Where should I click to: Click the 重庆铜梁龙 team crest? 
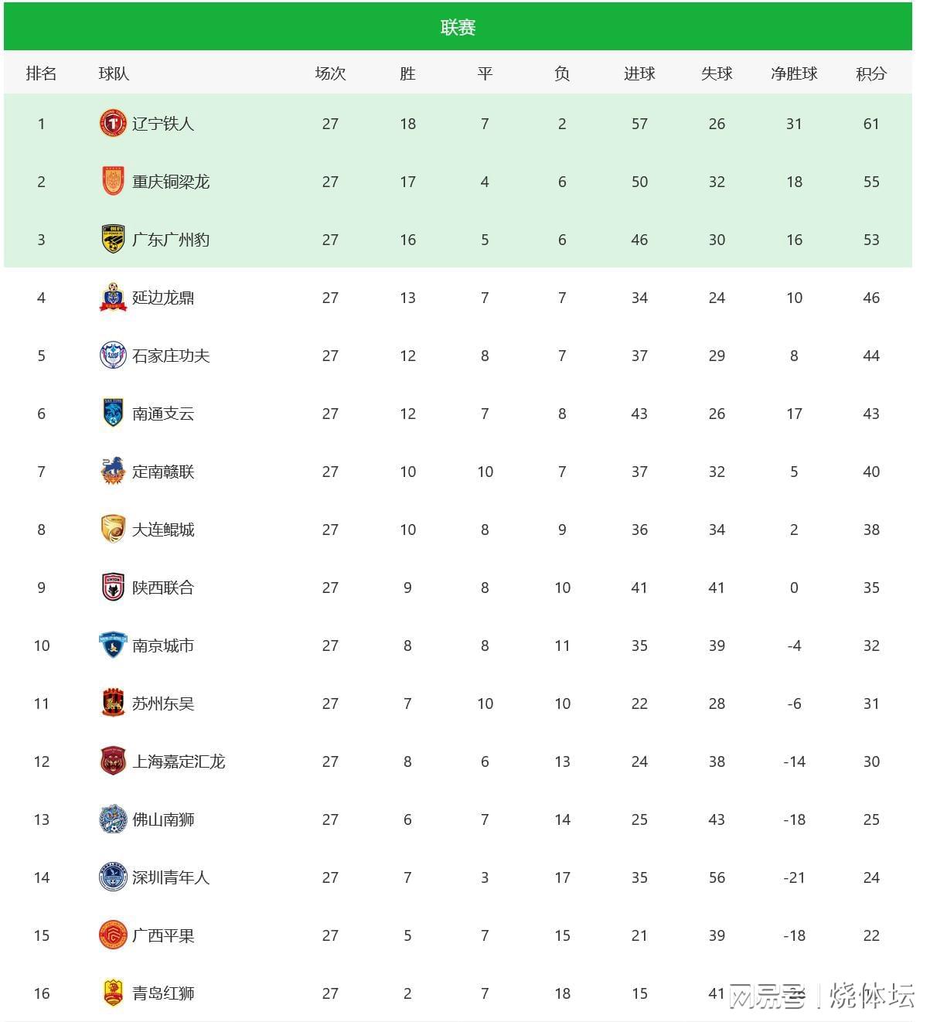click(113, 182)
